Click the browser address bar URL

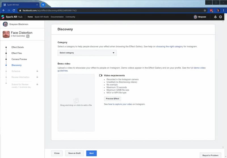(50, 10)
